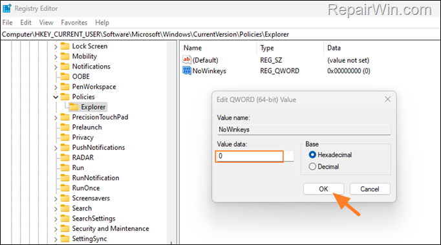Expand the PushNotifications tree node
The height and width of the screenshot is (245, 441).
coord(56,148)
